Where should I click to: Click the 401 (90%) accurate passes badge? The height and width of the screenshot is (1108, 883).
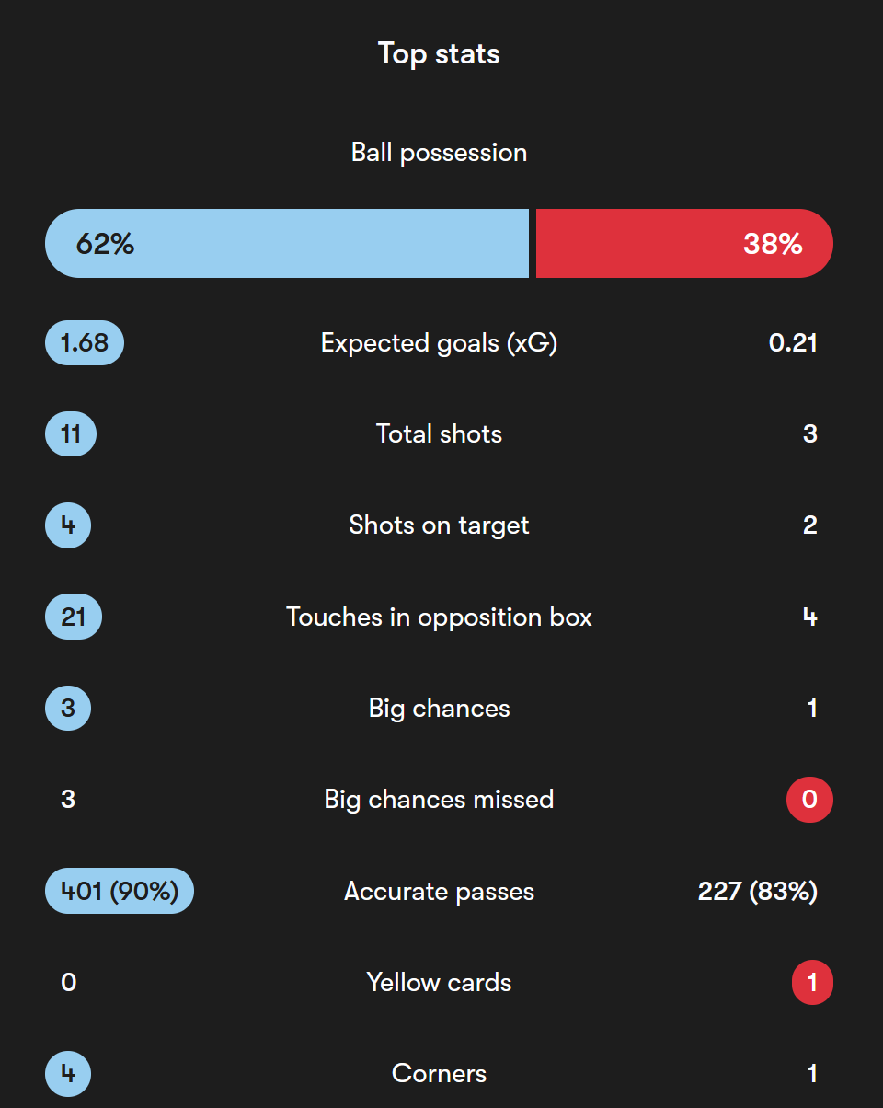pyautogui.click(x=120, y=891)
